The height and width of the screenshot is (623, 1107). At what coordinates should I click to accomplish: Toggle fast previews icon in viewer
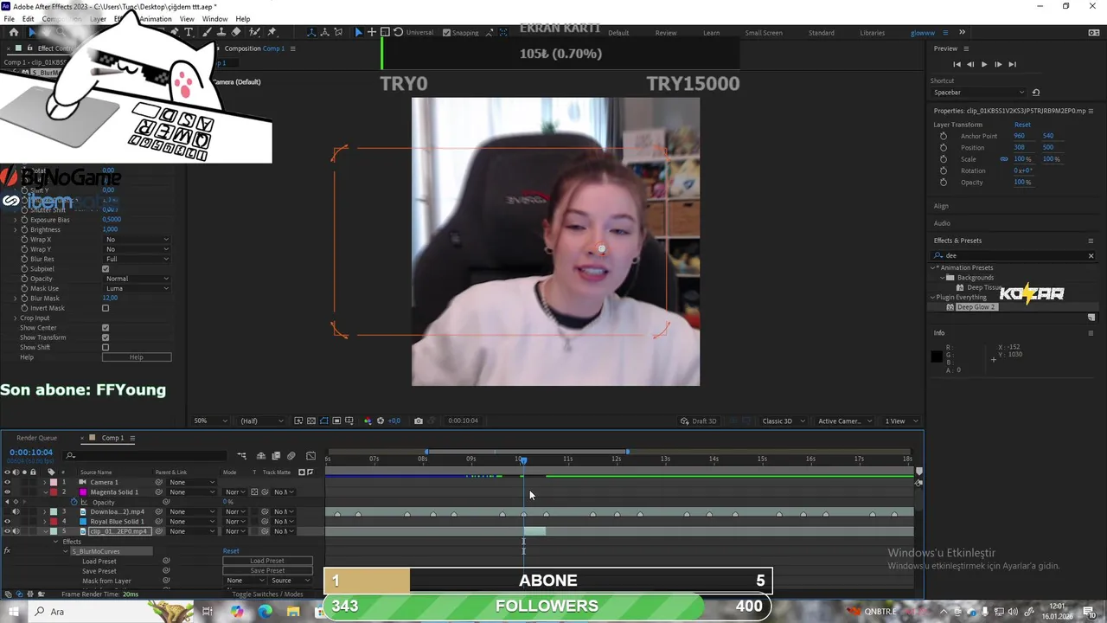click(298, 421)
